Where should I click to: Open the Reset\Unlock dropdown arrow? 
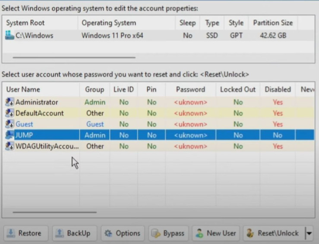pos(309,233)
